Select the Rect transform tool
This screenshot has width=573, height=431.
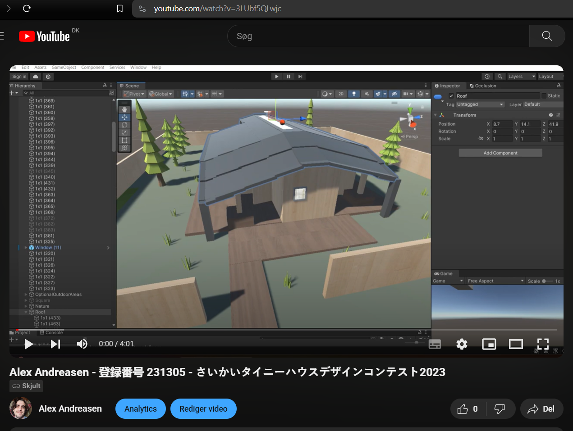click(x=124, y=140)
